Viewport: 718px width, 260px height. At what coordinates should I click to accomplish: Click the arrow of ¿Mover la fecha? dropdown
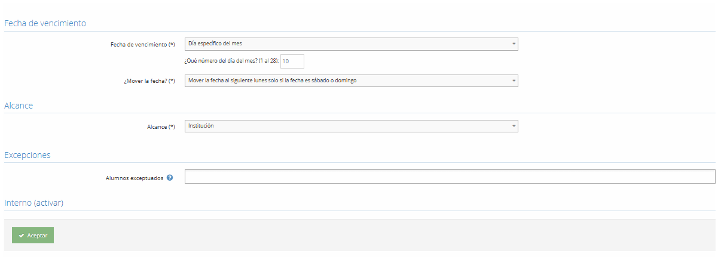click(x=514, y=81)
